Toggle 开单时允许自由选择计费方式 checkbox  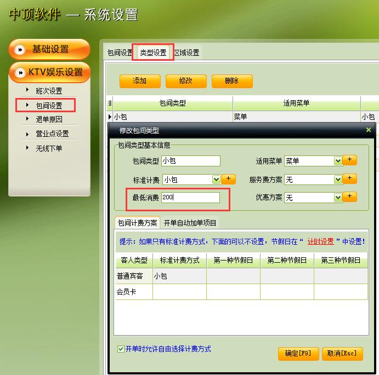[121, 349]
